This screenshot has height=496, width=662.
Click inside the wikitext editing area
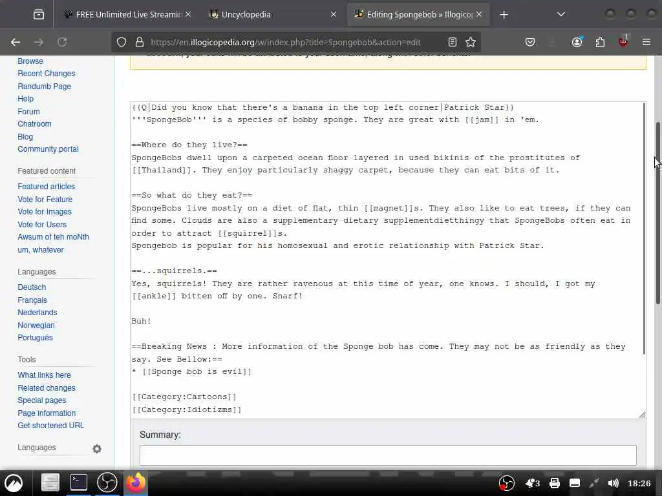pyautogui.click(x=387, y=260)
